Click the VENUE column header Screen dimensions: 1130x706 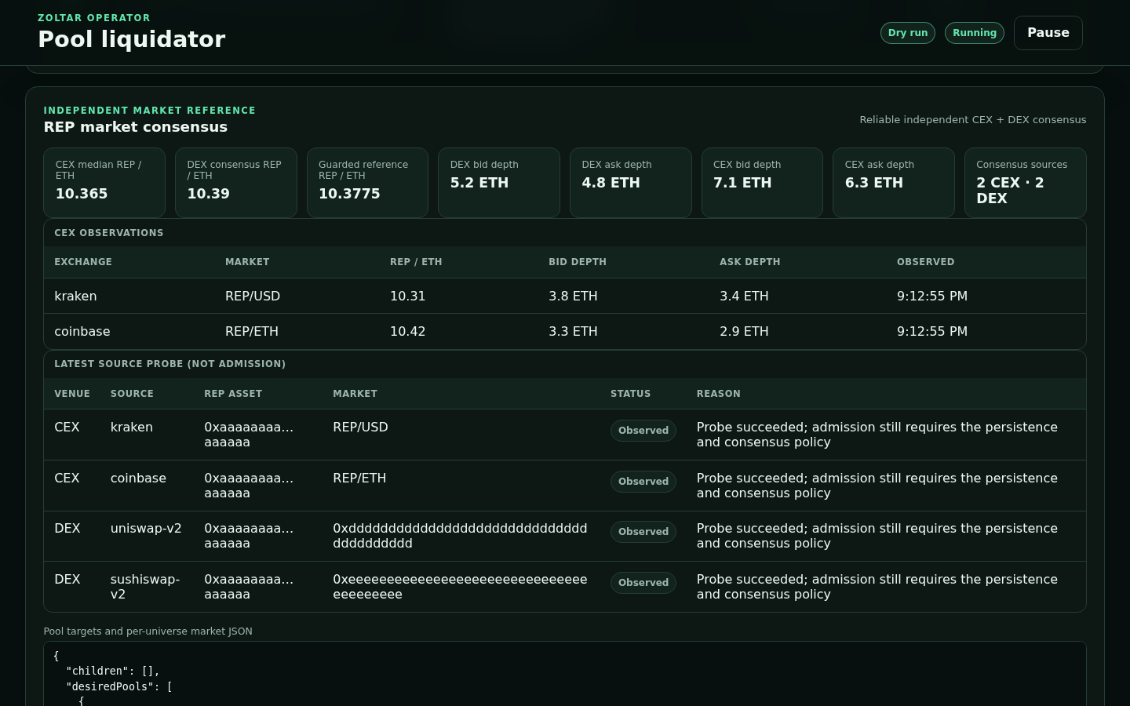72,394
